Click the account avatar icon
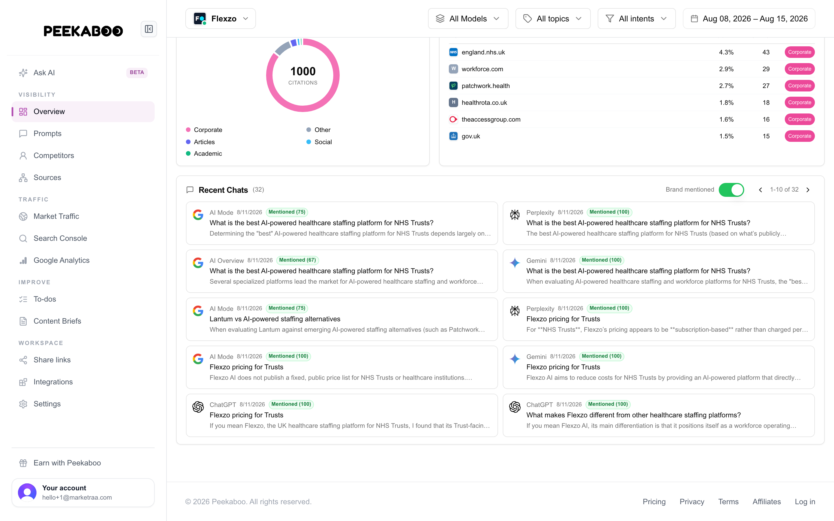The width and height of the screenshot is (834, 521). 27,492
